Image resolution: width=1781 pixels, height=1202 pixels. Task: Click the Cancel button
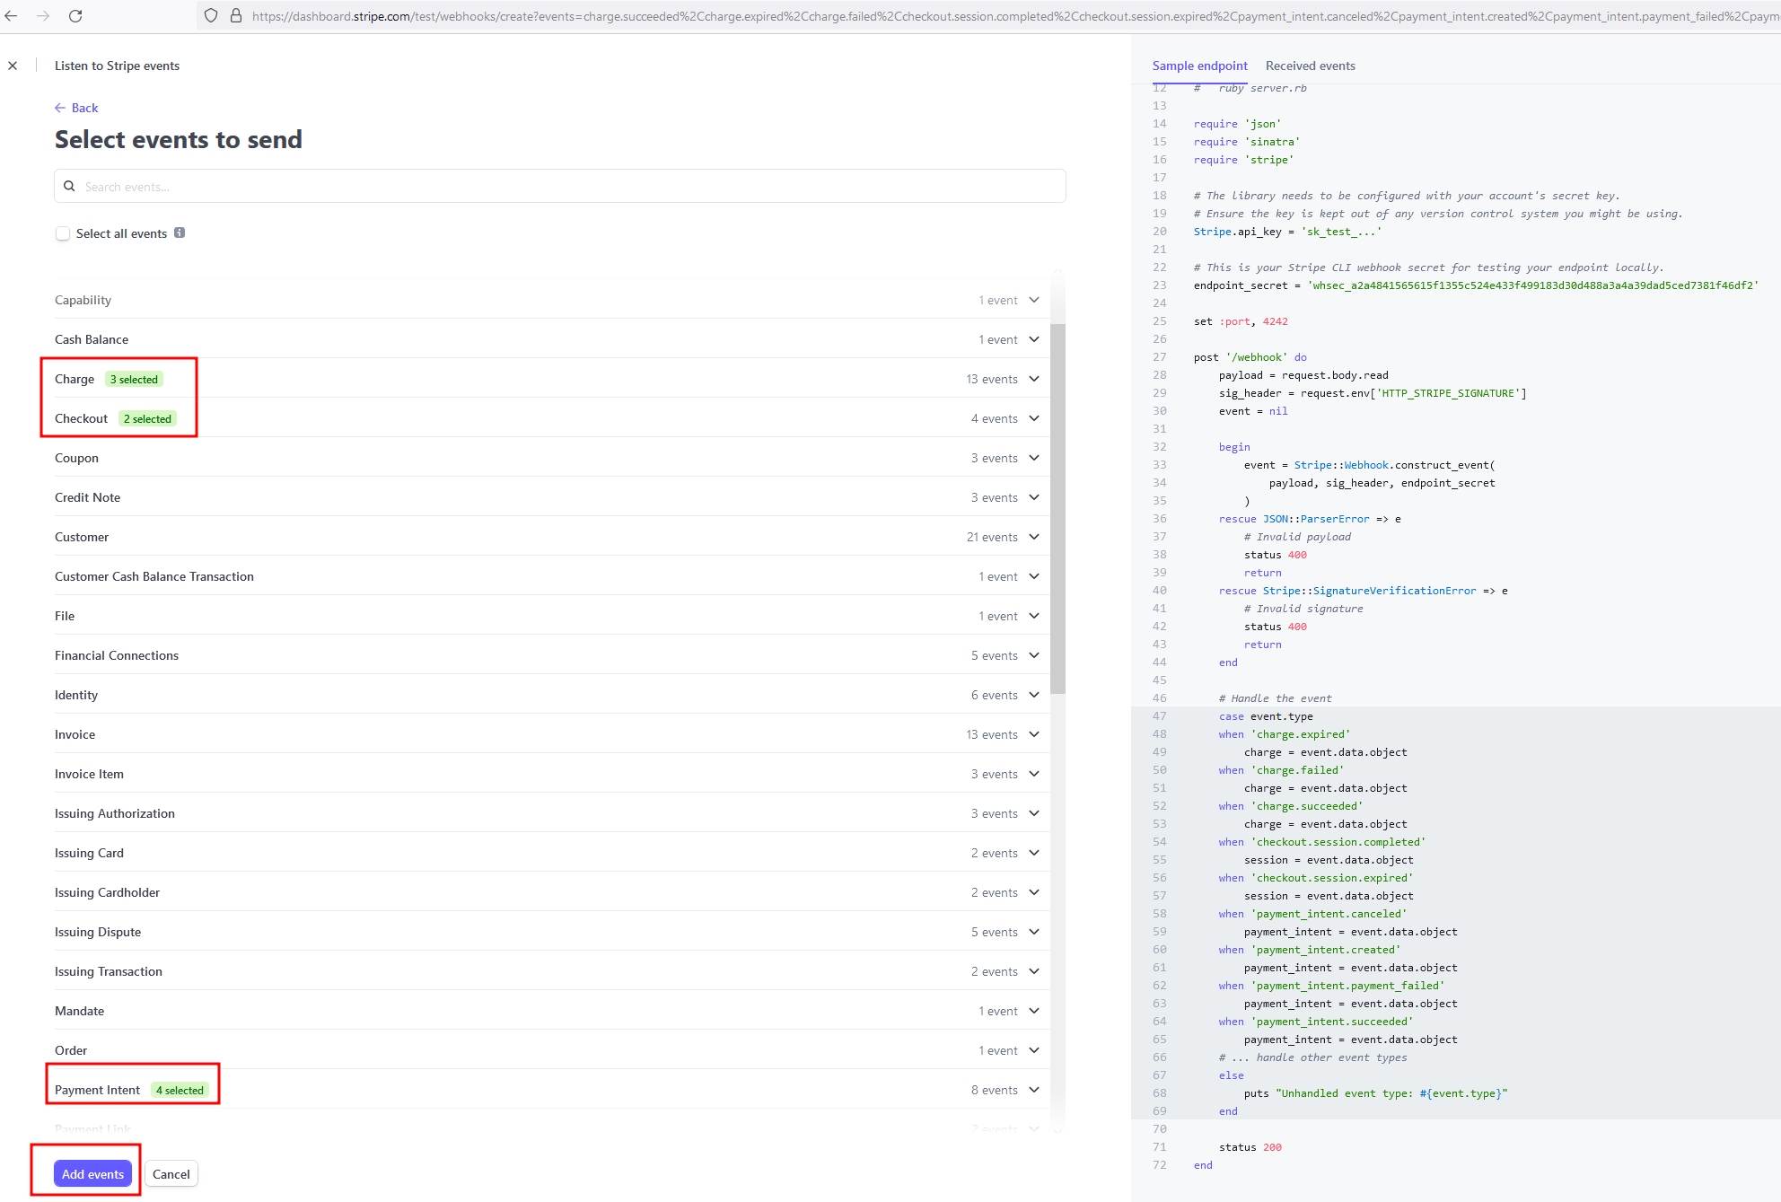pyautogui.click(x=171, y=1174)
